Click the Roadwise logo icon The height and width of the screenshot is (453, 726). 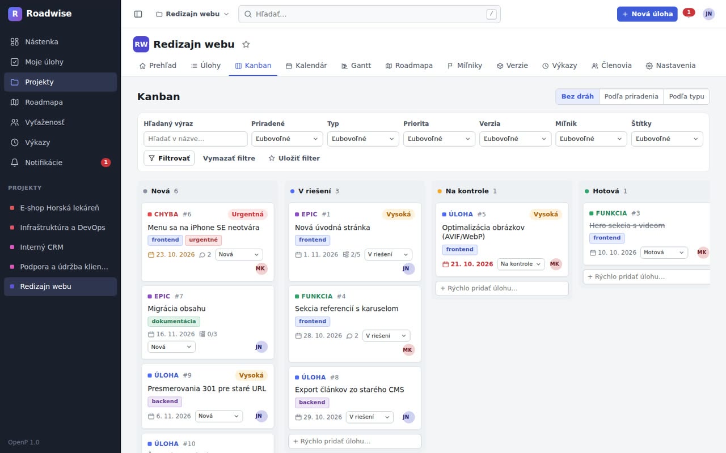15,14
